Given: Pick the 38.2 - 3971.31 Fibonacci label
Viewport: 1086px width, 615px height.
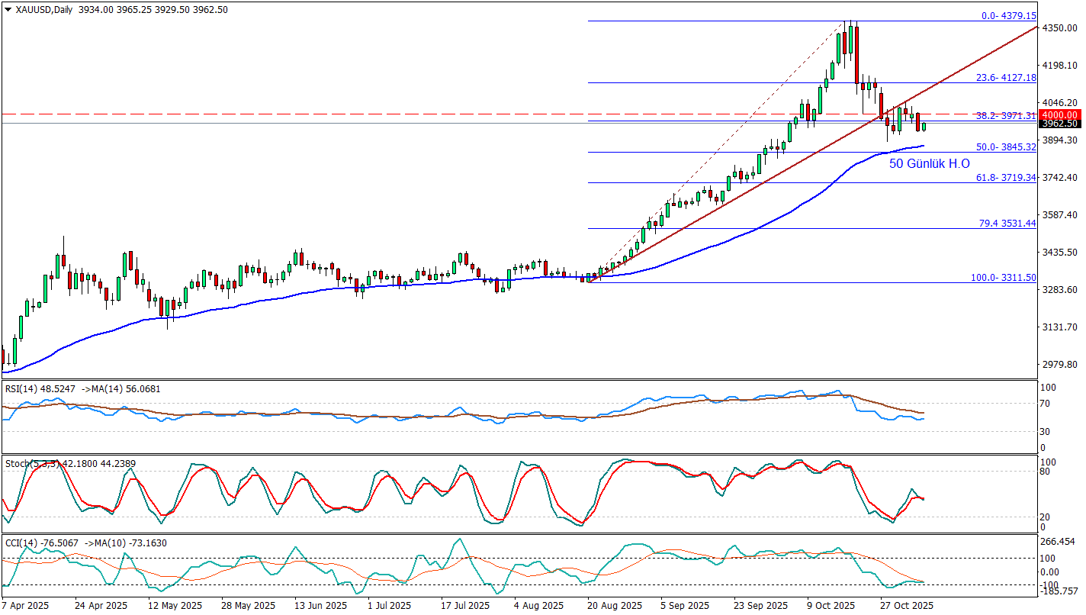Looking at the screenshot, I should [1006, 116].
